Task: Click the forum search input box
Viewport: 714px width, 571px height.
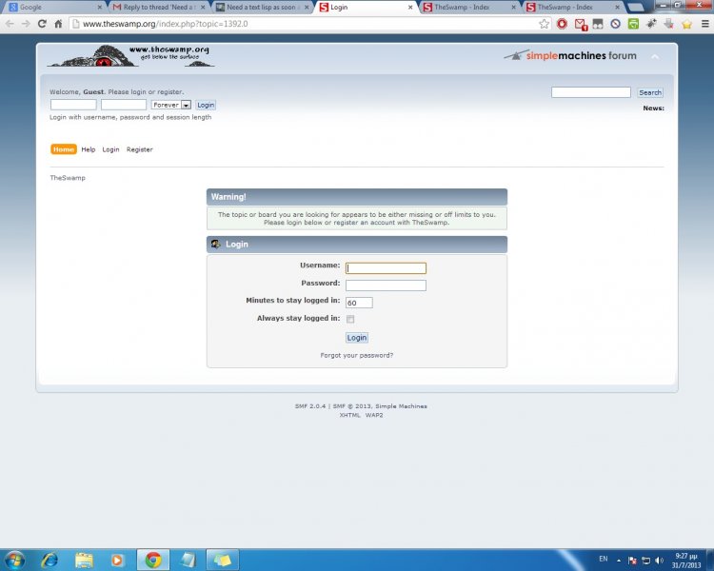Action: coord(590,92)
